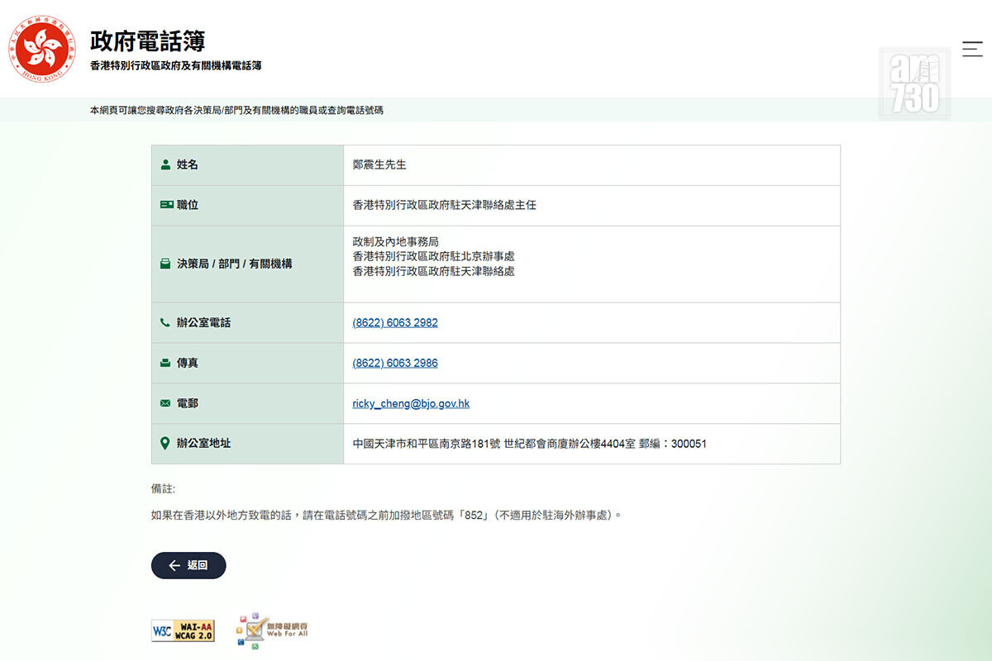Click the job title 駐天津聯絡處主任 text

[444, 205]
